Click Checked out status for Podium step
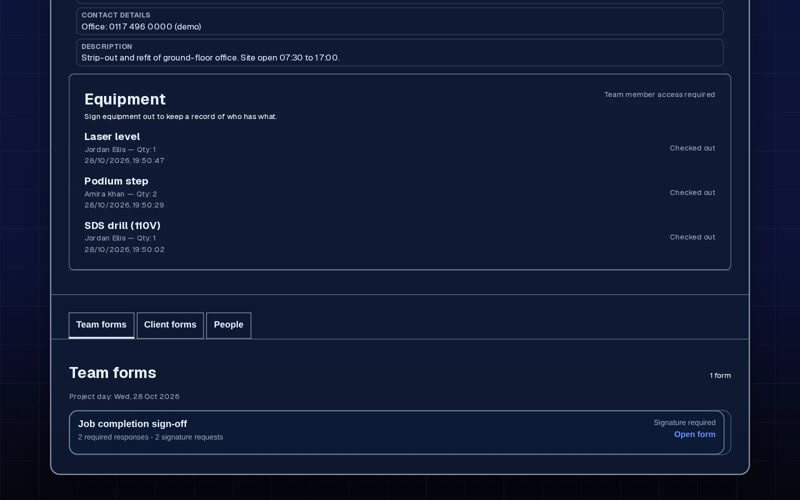The height and width of the screenshot is (500, 800). [x=692, y=192]
